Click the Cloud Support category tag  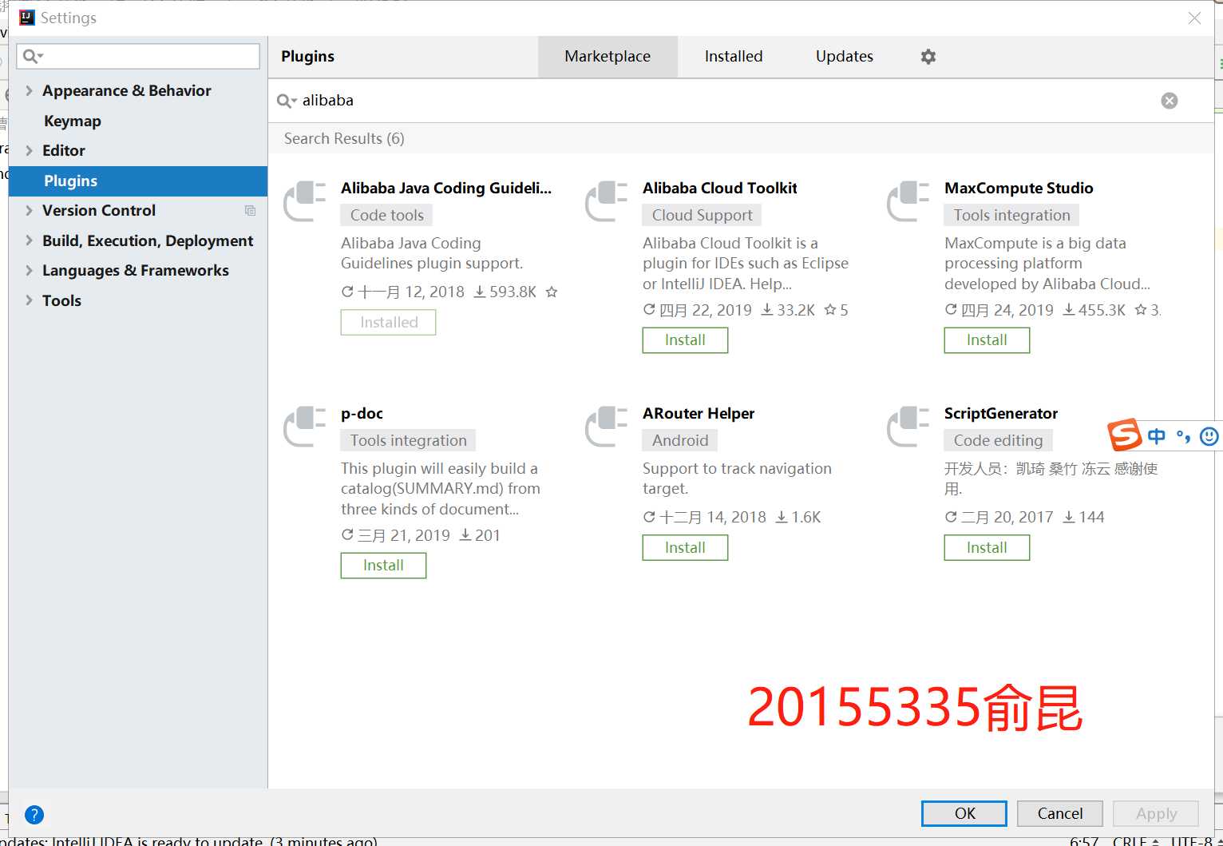click(x=703, y=216)
